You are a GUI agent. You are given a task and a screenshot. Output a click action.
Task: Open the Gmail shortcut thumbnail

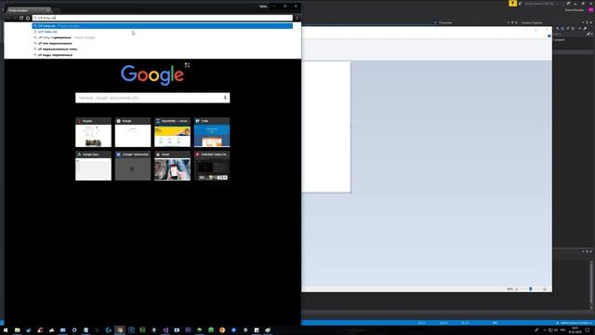point(172,166)
